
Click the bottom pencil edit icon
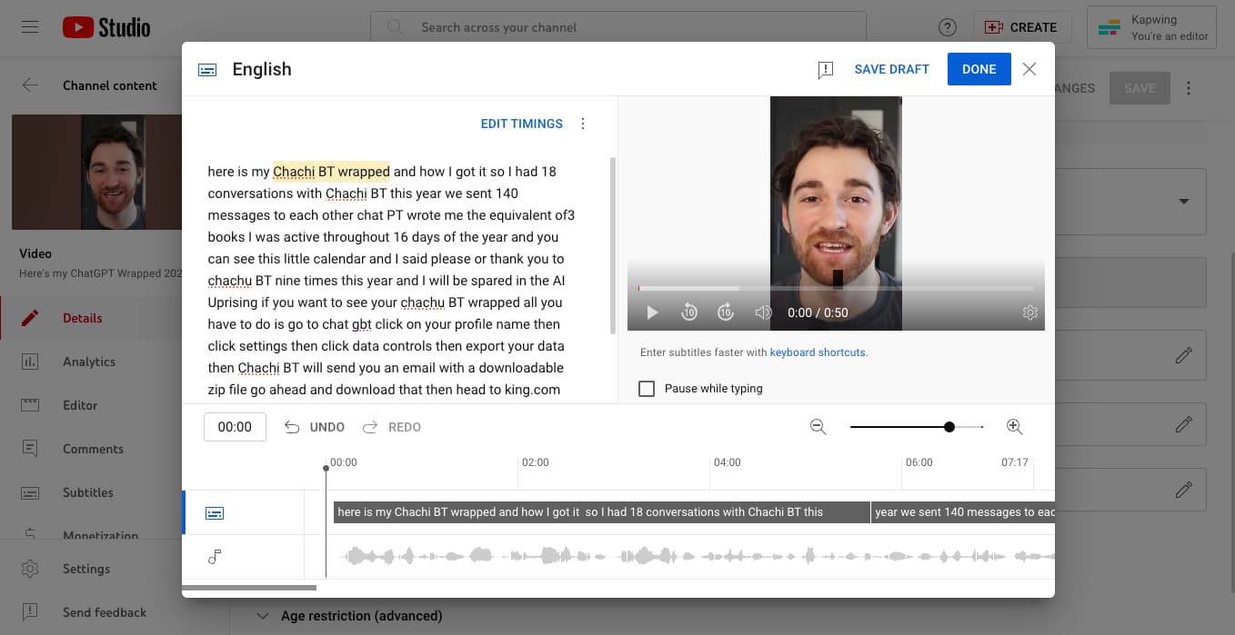pos(1183,490)
